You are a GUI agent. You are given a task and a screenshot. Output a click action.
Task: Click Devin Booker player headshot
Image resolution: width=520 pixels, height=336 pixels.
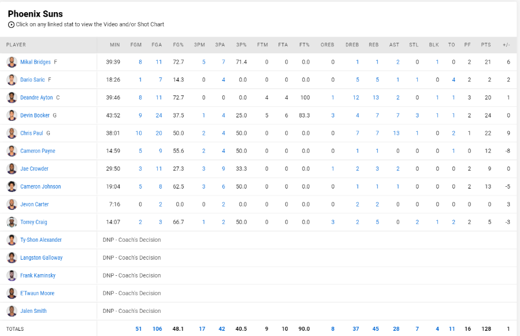coord(12,116)
